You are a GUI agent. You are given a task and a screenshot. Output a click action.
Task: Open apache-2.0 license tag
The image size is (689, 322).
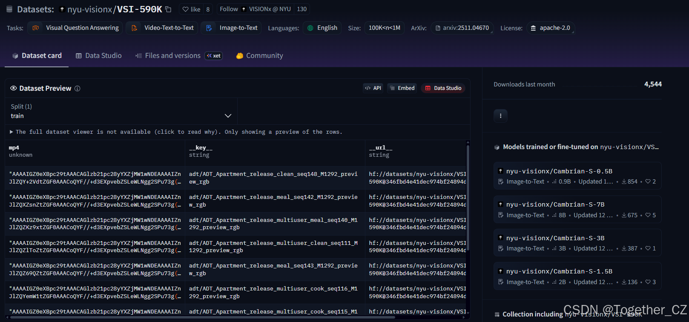pos(551,28)
